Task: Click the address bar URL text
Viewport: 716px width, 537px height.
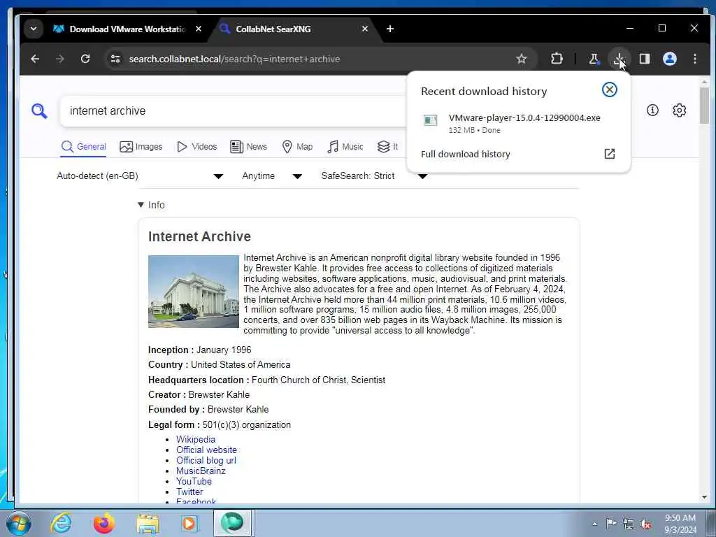Action: point(234,59)
